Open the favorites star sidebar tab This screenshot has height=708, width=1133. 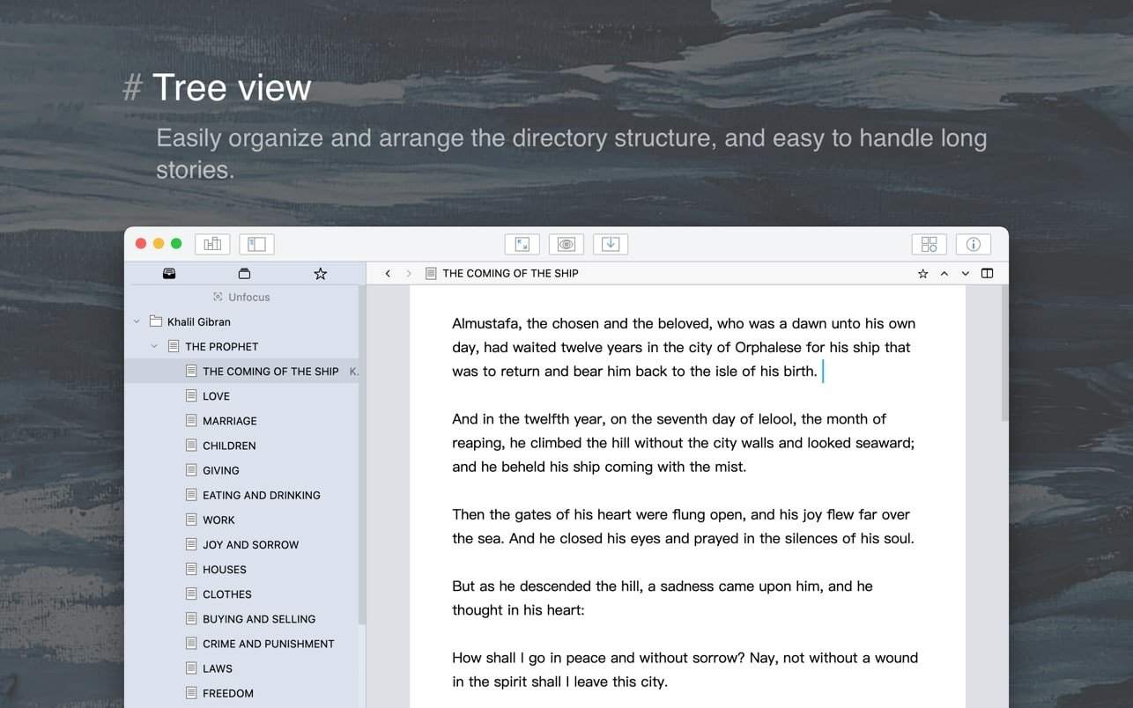pyautogui.click(x=320, y=274)
